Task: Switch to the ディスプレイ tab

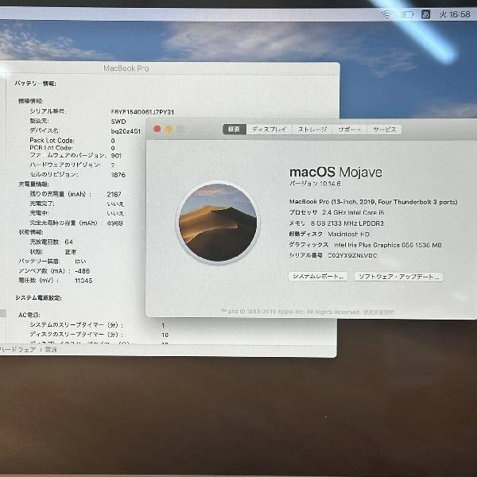Action: 269,130
